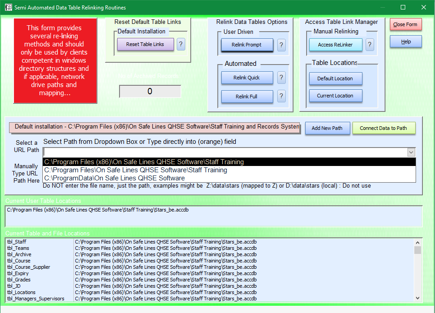Open the Help button
435x313 pixels.
pyautogui.click(x=406, y=41)
